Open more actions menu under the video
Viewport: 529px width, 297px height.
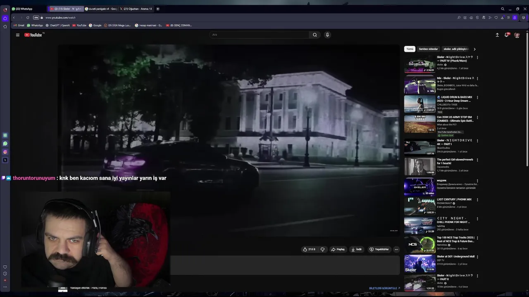[x=396, y=249]
